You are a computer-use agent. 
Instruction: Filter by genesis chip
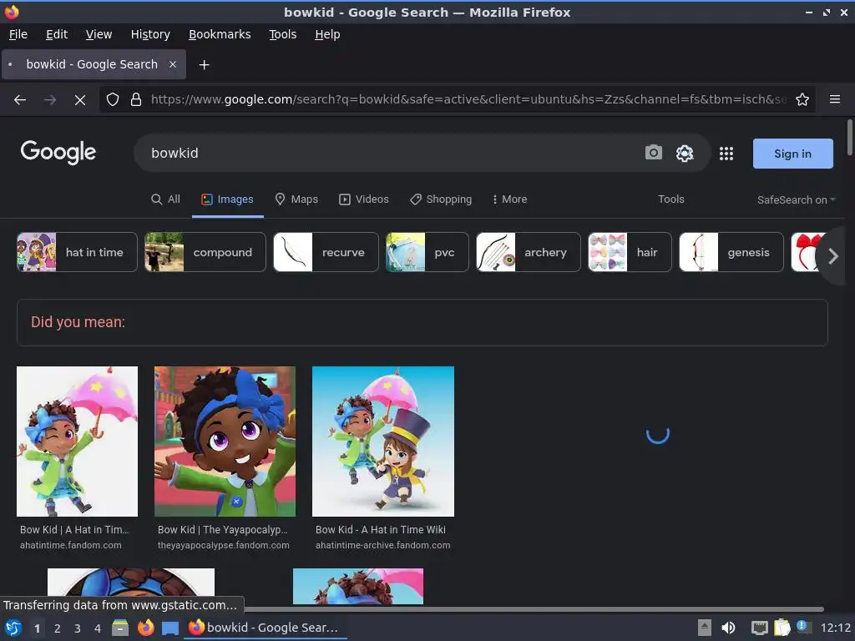(731, 252)
